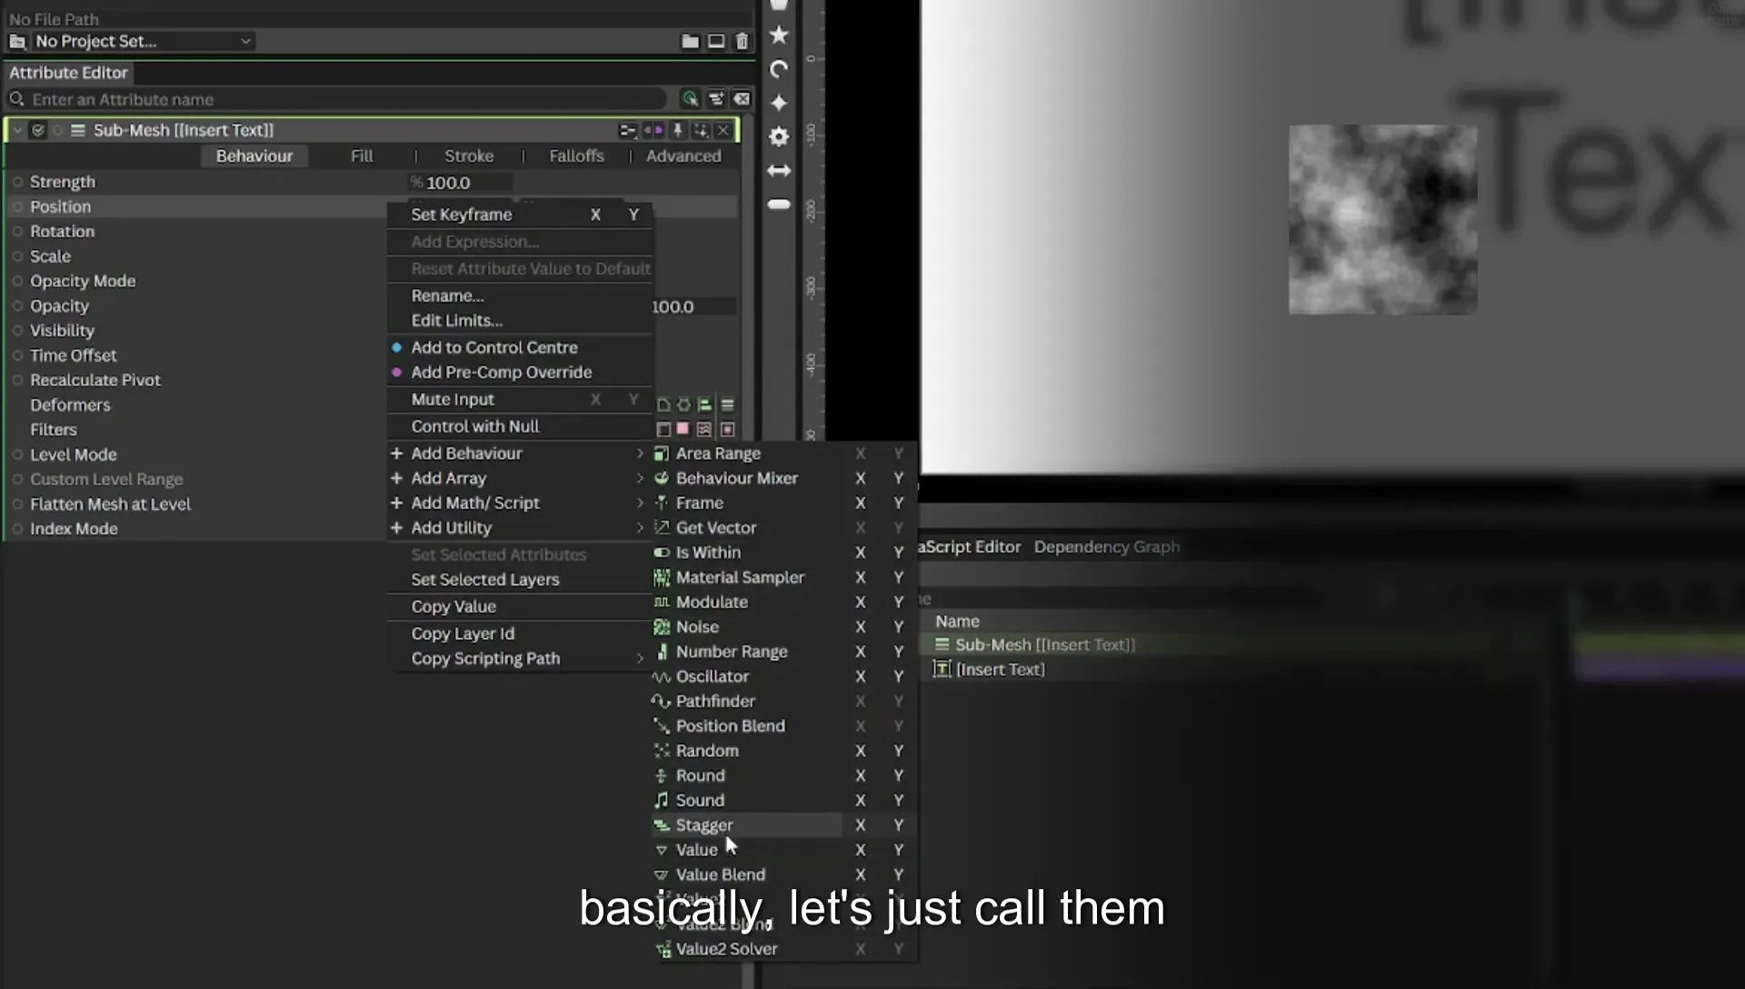Click the Scale attribute connection dot
Screen dimensions: 1745x989
(17, 256)
